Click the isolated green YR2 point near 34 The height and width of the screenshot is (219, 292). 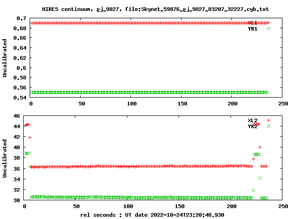coord(260,178)
